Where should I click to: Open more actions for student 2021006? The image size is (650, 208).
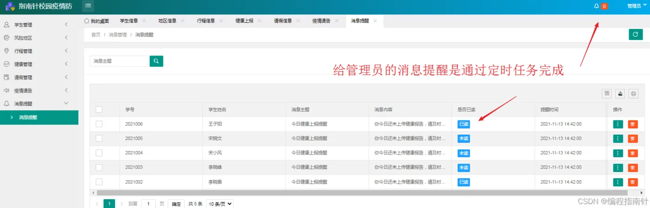pos(618,124)
